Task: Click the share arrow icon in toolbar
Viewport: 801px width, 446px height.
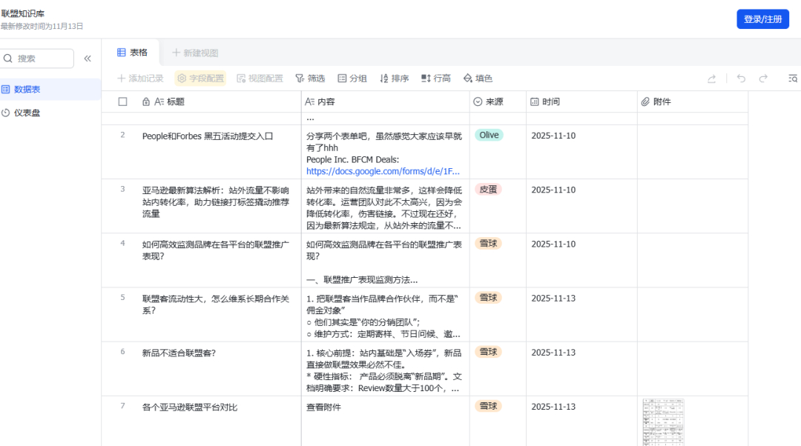Action: [x=711, y=79]
